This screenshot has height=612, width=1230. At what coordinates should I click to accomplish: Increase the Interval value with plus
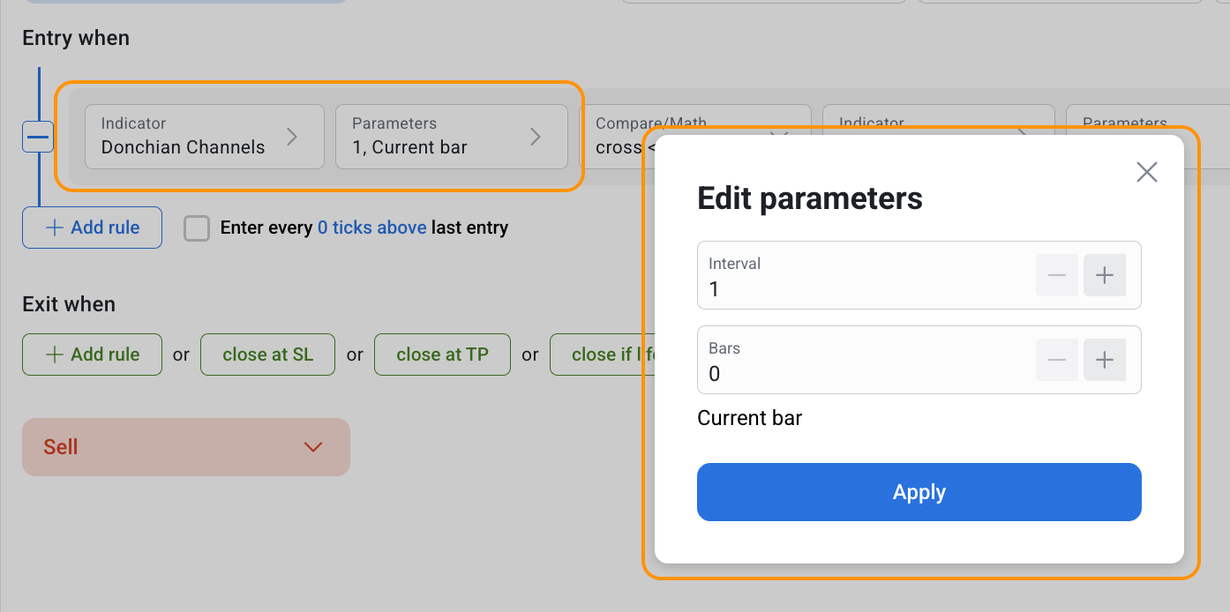1104,276
